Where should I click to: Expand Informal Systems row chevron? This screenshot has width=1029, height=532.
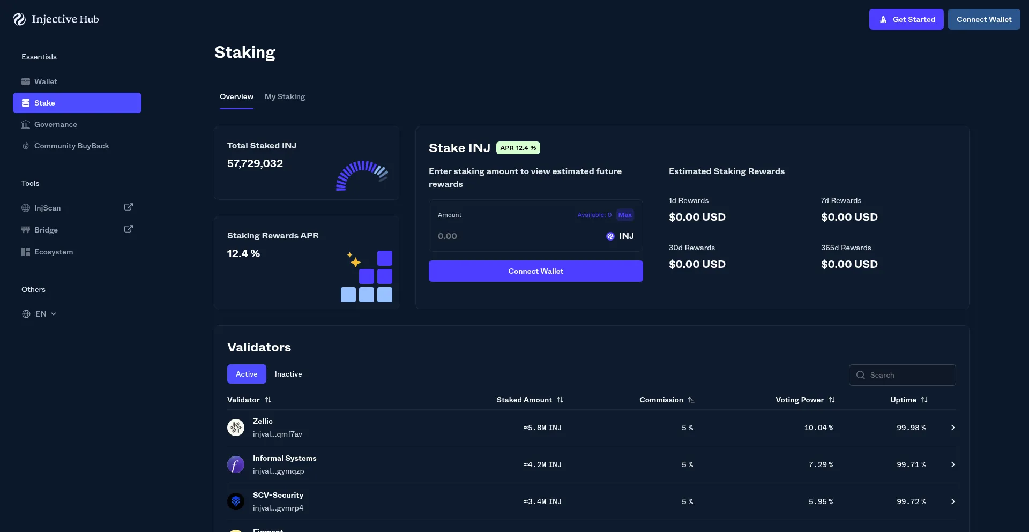pos(953,464)
